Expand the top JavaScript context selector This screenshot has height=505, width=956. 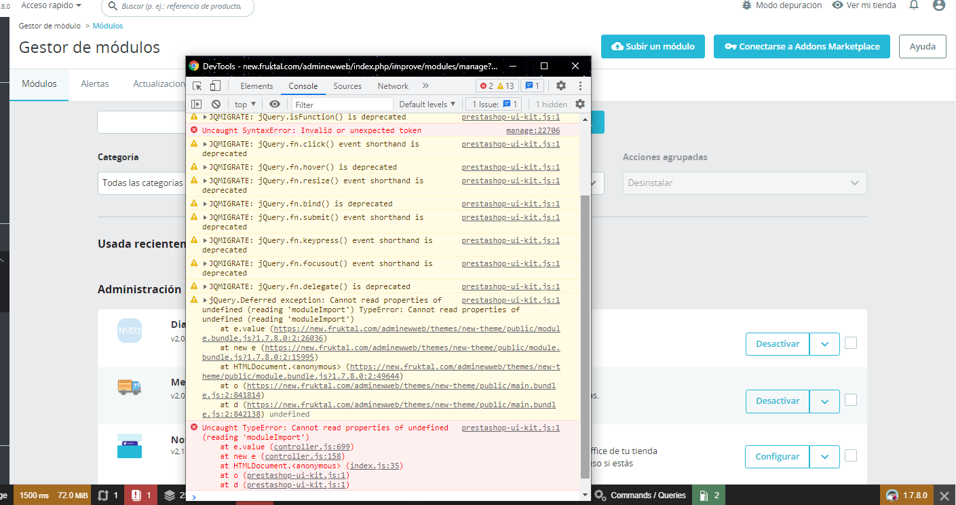coord(245,105)
